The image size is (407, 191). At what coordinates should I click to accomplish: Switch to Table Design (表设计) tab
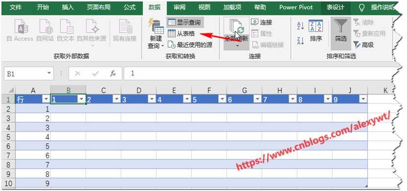click(335, 7)
